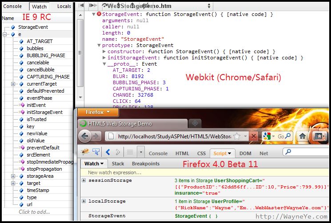Open the URL history dropdown arrow
The width and height of the screenshot is (331, 223).
click(x=245, y=137)
